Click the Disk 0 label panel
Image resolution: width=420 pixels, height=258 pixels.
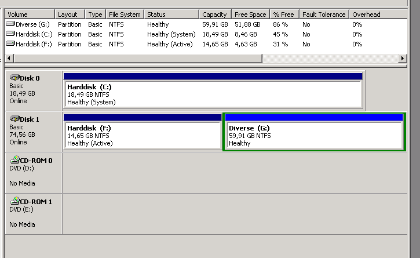[x=34, y=90]
